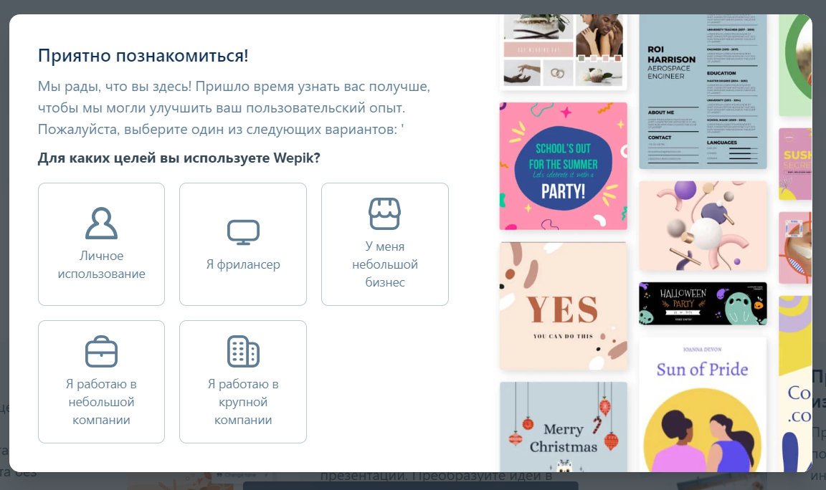Open the wedding photo collage template
This screenshot has width=826, height=490.
(x=563, y=52)
